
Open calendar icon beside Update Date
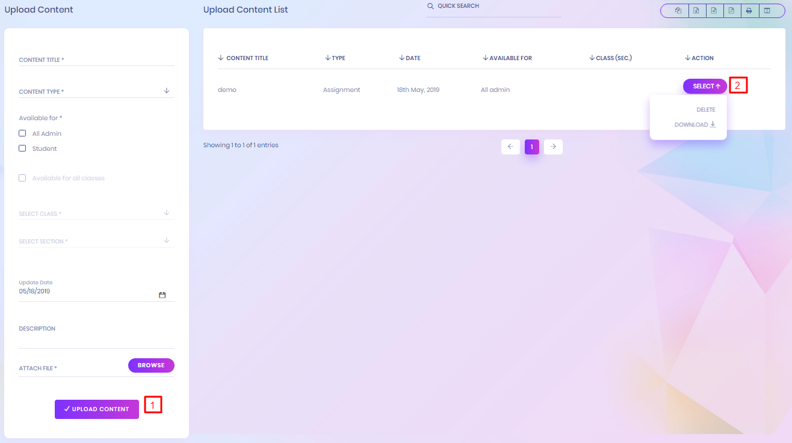pos(162,295)
